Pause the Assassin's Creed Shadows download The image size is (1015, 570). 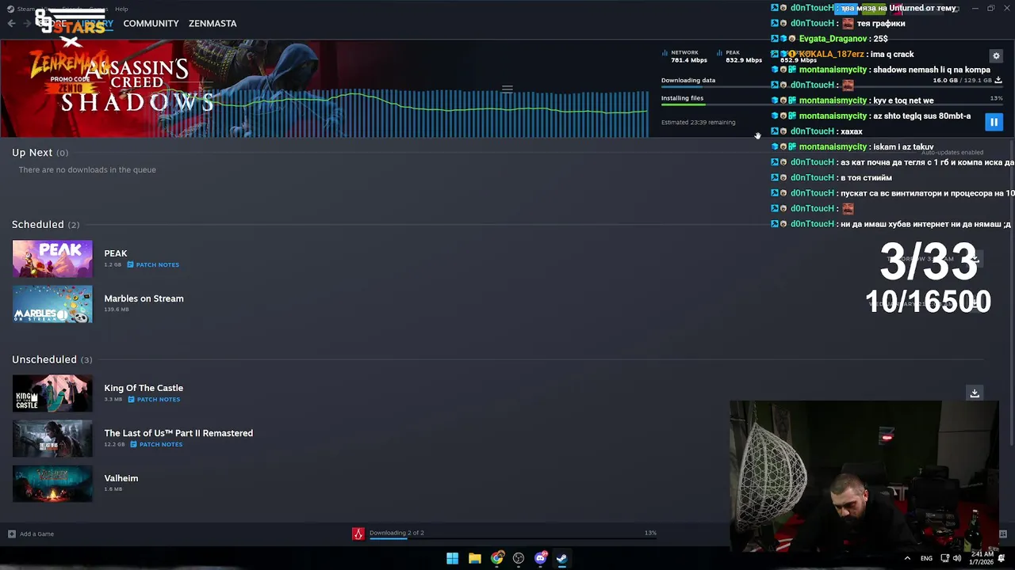click(994, 122)
